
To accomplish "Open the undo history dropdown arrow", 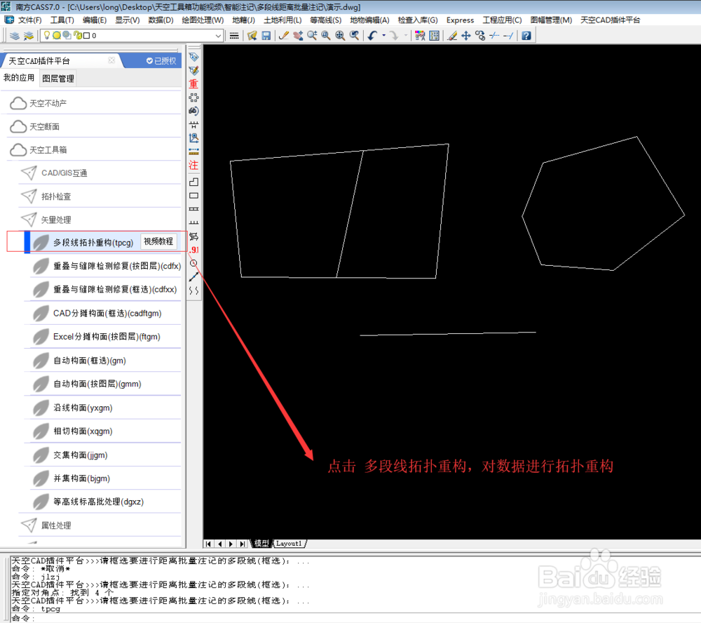I will click(384, 36).
